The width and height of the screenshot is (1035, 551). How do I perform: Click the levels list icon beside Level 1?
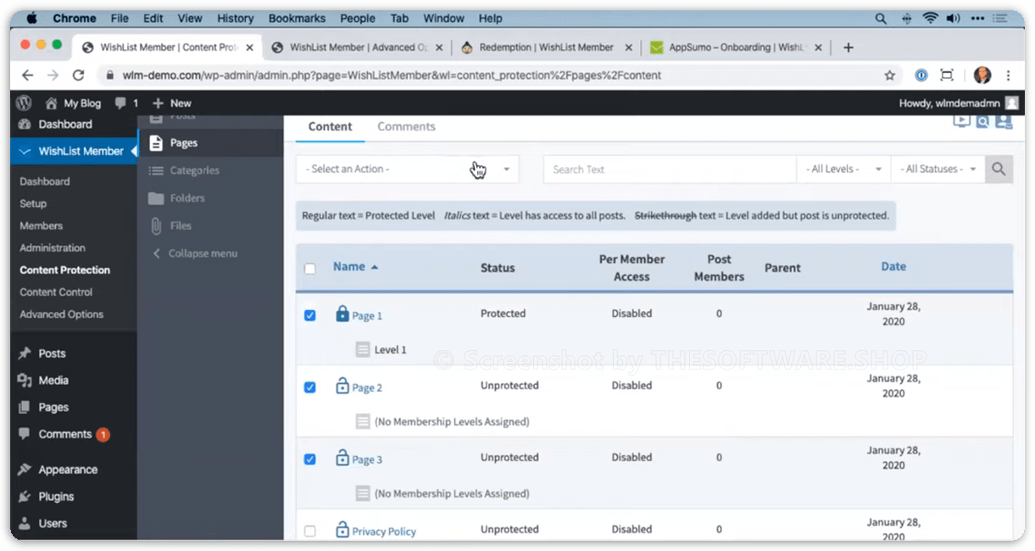pos(363,349)
